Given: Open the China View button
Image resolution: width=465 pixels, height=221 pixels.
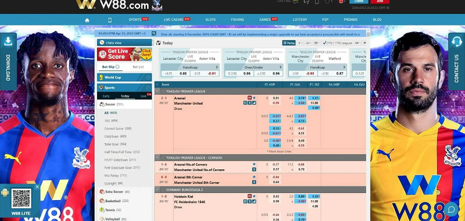Looking at the screenshot, I should tap(124, 42).
